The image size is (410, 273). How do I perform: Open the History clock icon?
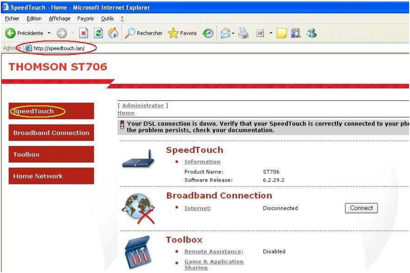208,33
